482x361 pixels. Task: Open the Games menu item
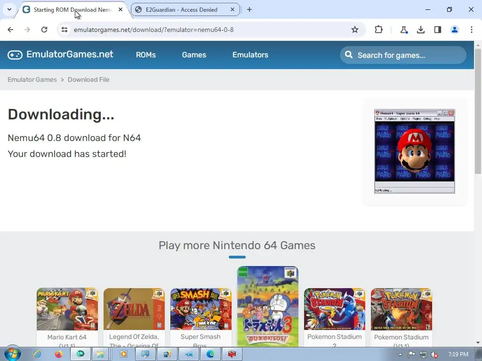pos(194,55)
